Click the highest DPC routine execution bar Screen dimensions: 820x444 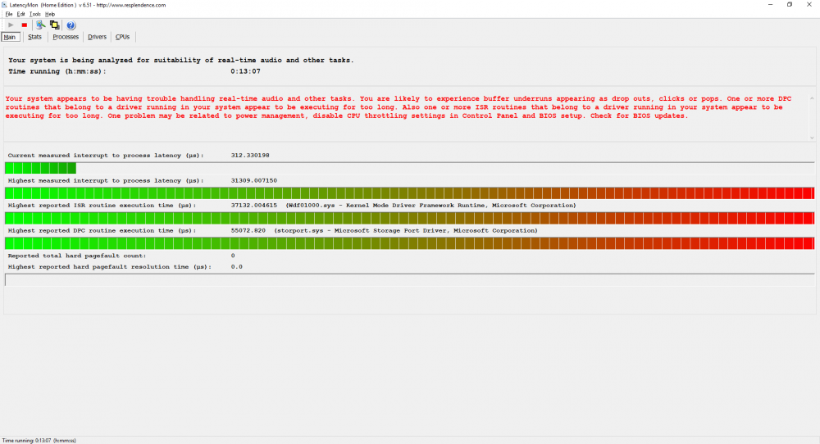point(409,243)
